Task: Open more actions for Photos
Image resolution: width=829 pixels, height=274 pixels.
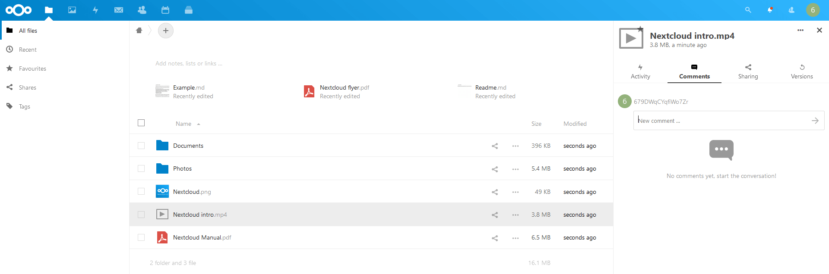Action: point(516,169)
